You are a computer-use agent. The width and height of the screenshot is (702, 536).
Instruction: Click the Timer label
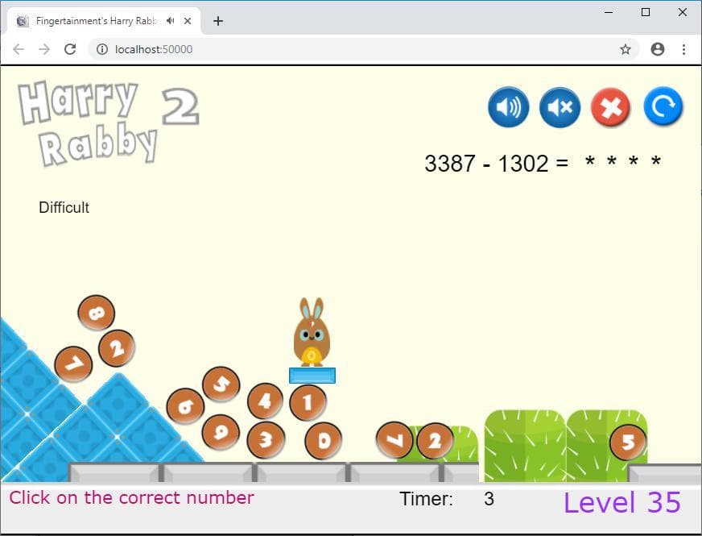[426, 499]
